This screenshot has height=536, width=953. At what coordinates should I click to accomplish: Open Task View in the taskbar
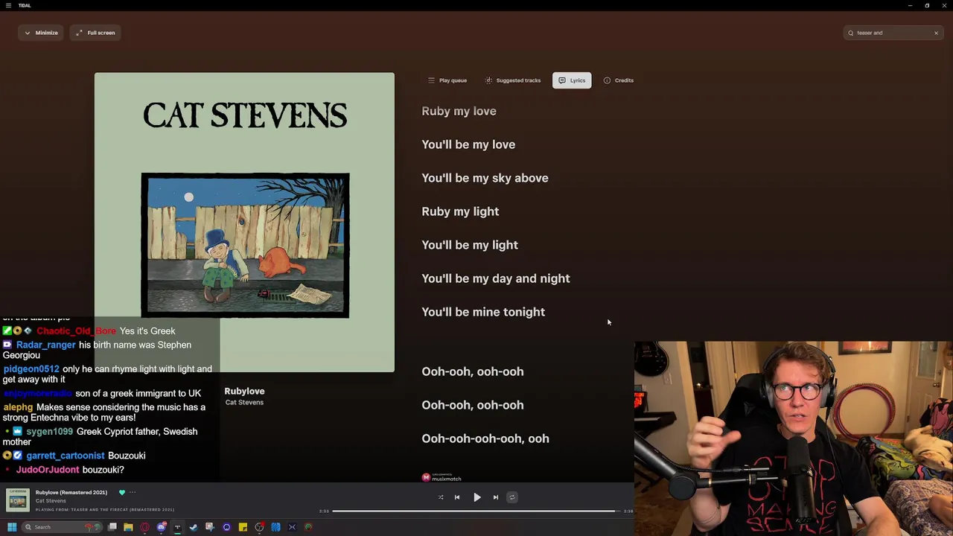click(112, 527)
